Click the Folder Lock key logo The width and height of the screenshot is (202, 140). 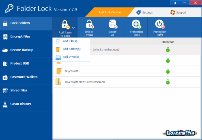pyautogui.click(x=9, y=8)
